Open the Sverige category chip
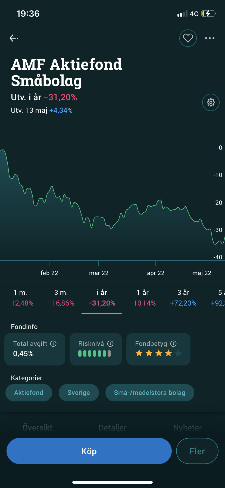 click(79, 393)
